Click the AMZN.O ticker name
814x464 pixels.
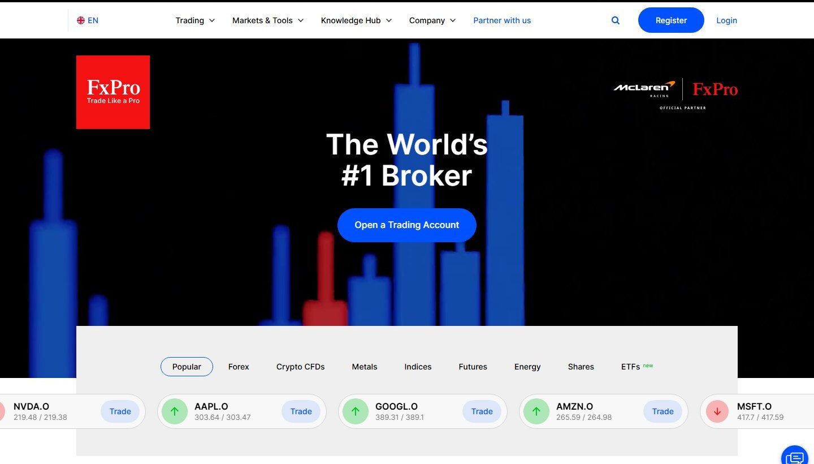click(574, 406)
